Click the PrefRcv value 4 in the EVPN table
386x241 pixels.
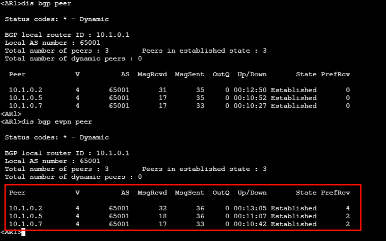[348, 208]
